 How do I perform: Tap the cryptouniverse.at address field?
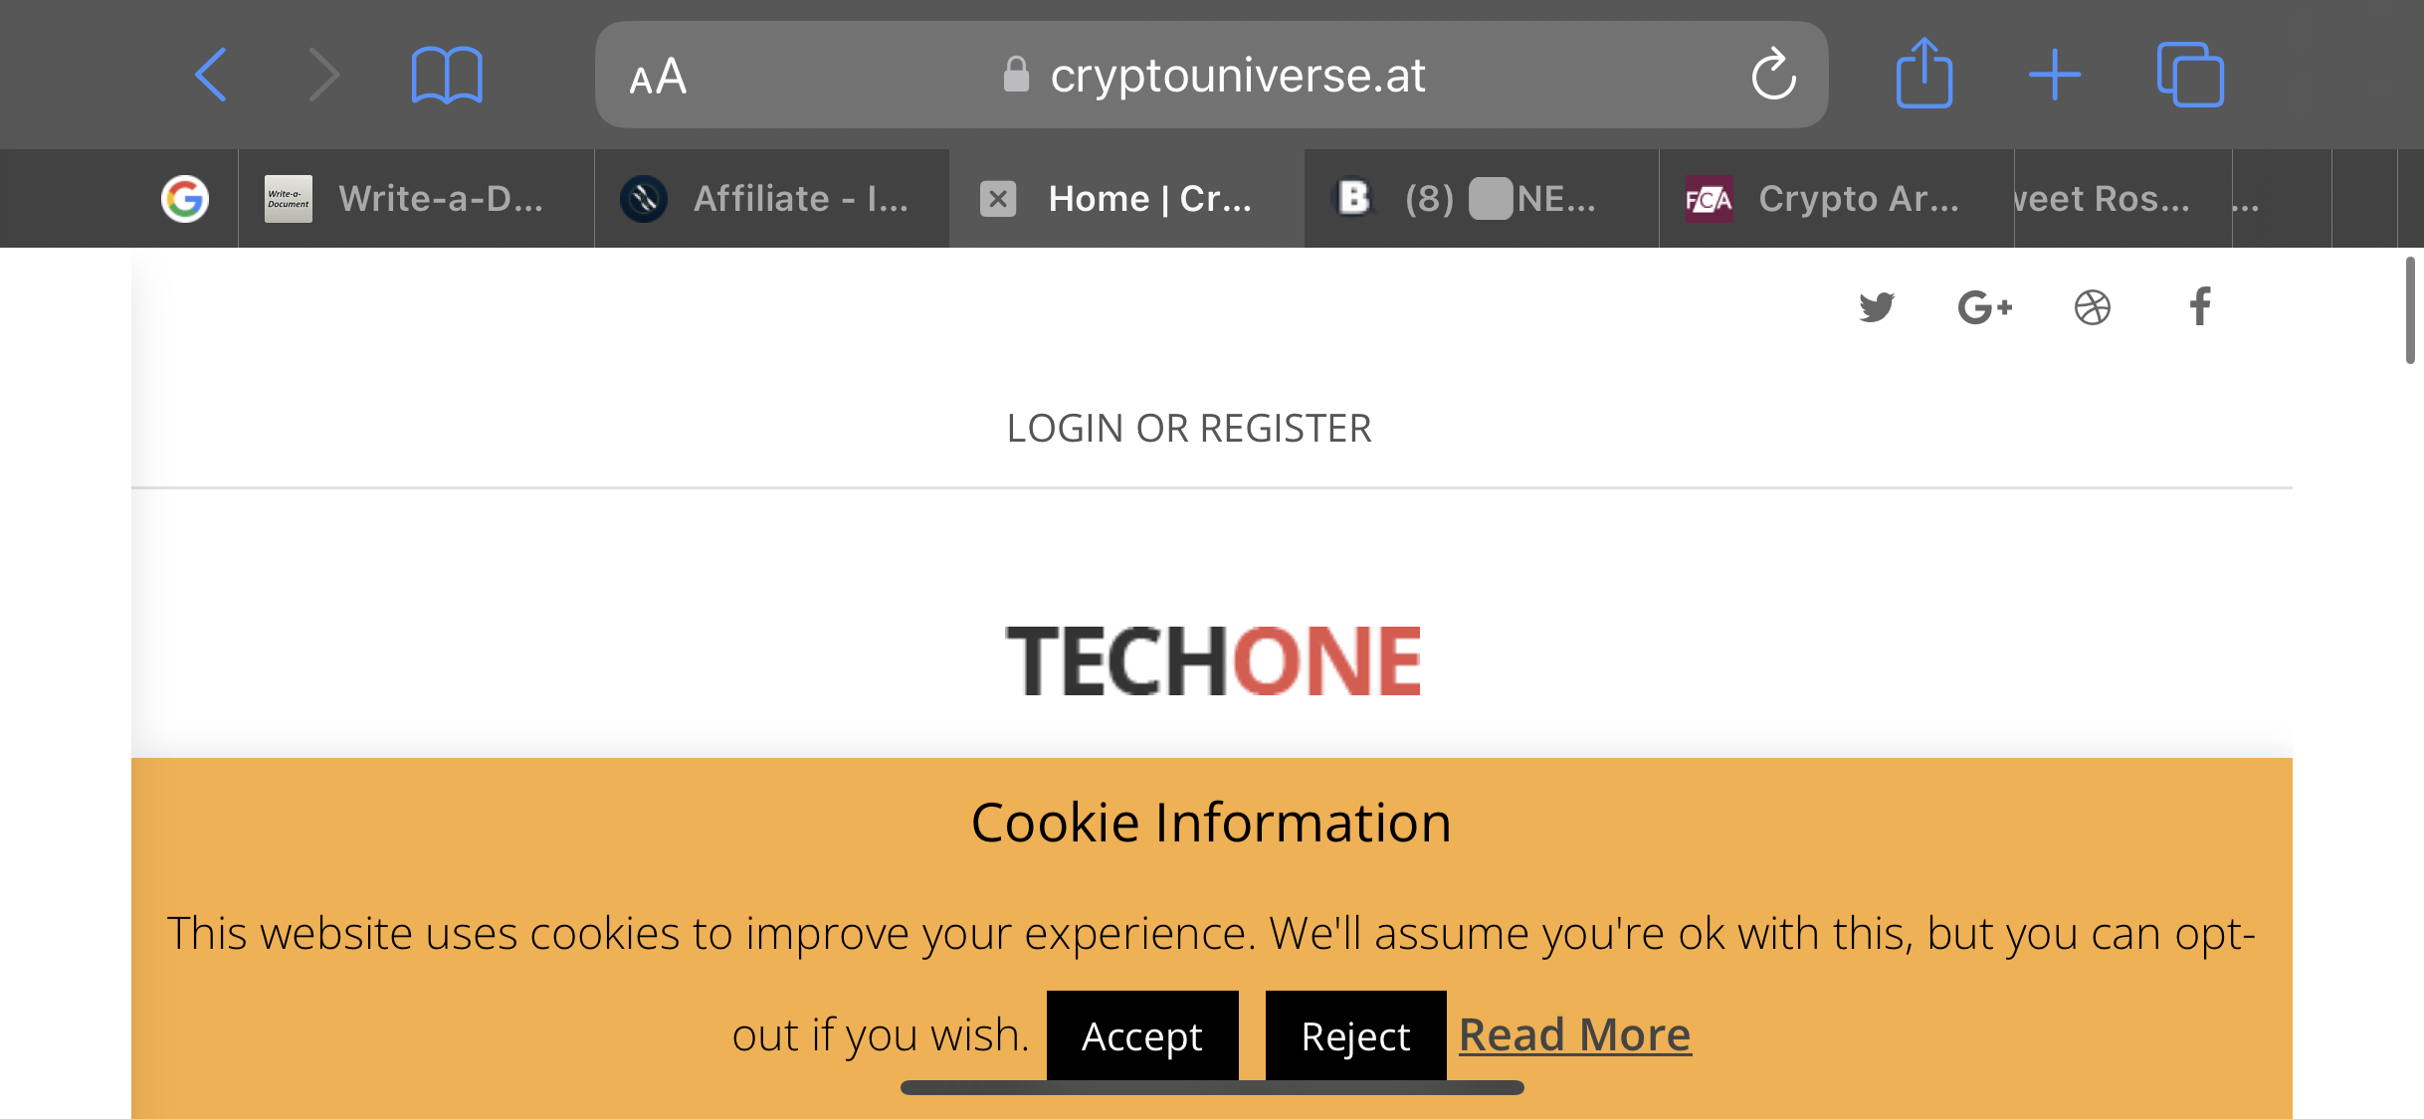1211,75
